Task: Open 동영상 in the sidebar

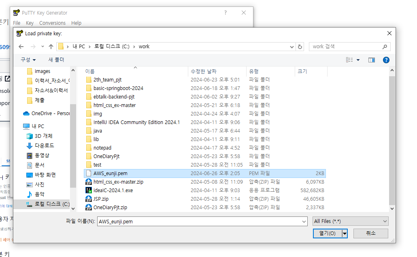Action: (42, 156)
